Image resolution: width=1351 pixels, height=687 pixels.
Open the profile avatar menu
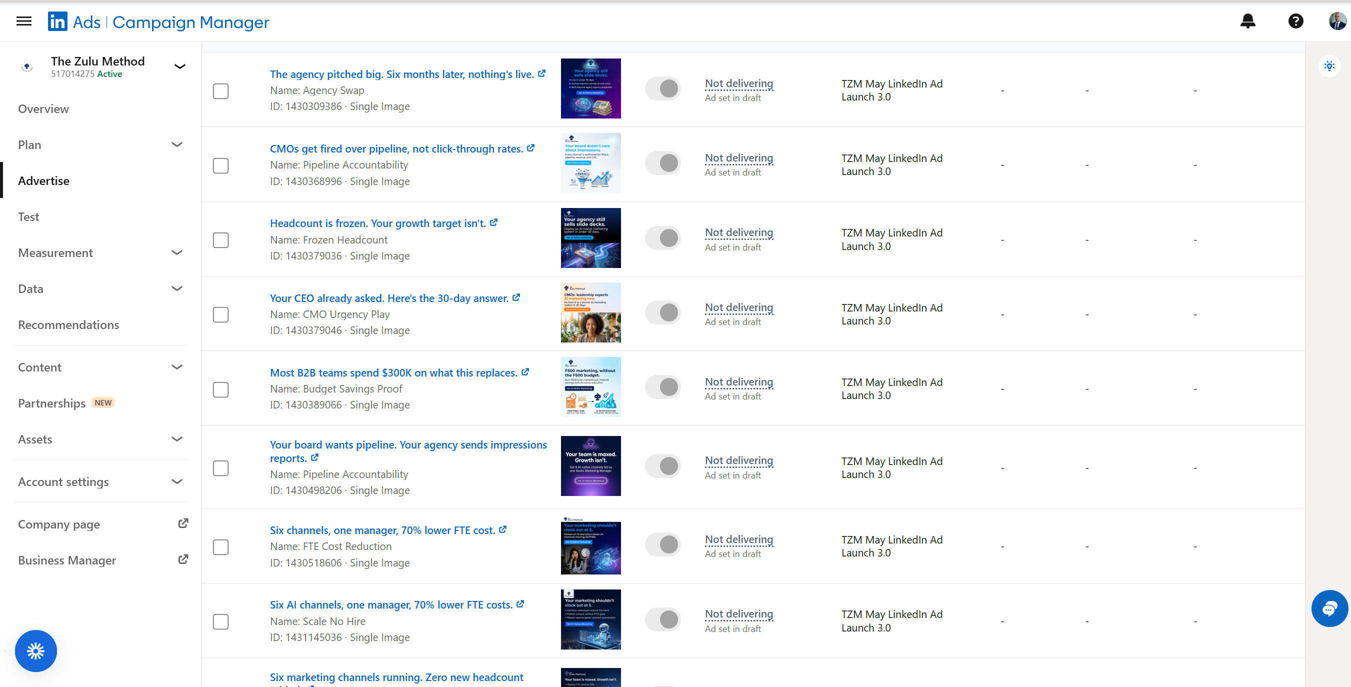point(1337,21)
